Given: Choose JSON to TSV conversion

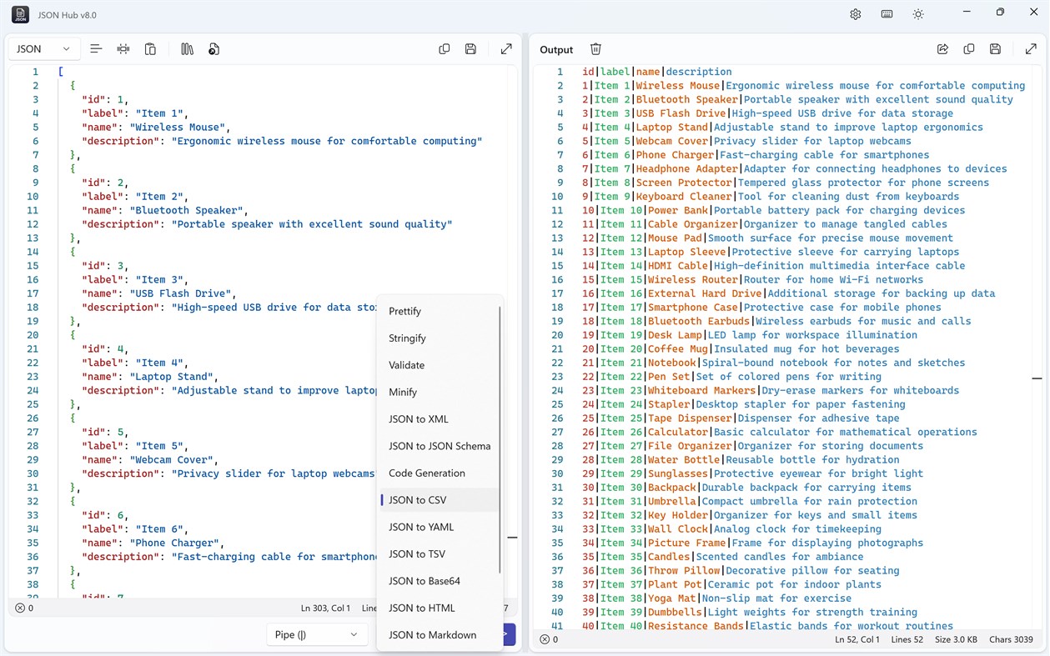Looking at the screenshot, I should pyautogui.click(x=440, y=553).
